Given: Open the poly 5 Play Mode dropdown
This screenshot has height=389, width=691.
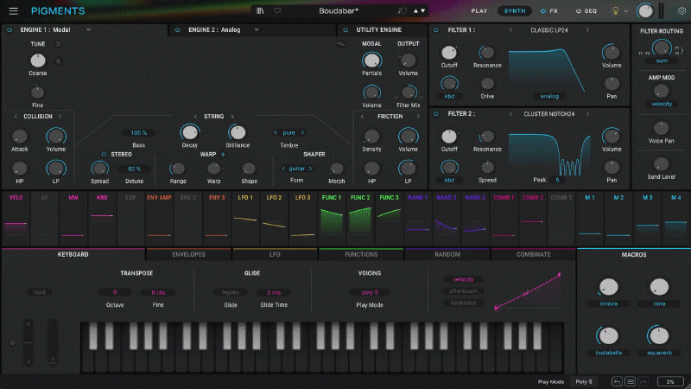Looking at the screenshot, I should (368, 293).
